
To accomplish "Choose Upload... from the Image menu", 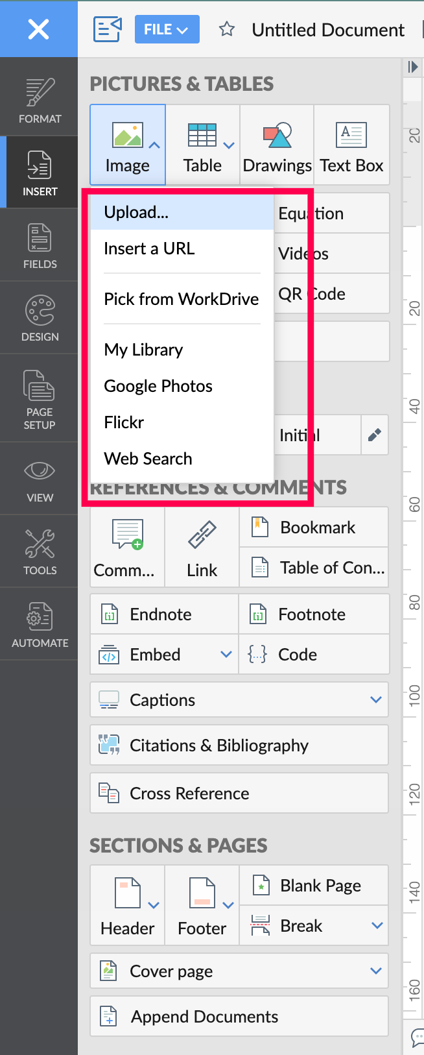I will tap(136, 213).
